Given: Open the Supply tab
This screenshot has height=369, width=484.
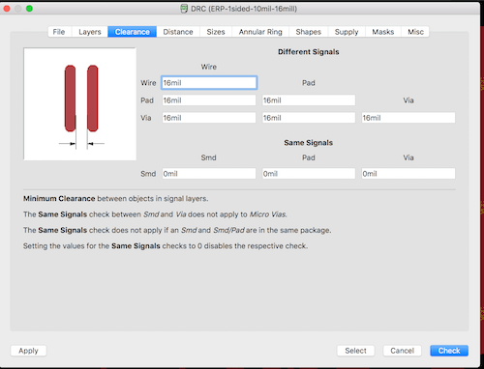Looking at the screenshot, I should tap(347, 32).
